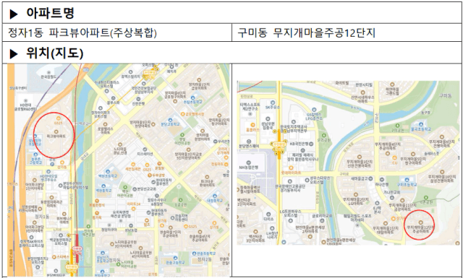463x278 pixels.
Task: Select the NH농협은행 bank marker
Action: pos(248,162)
